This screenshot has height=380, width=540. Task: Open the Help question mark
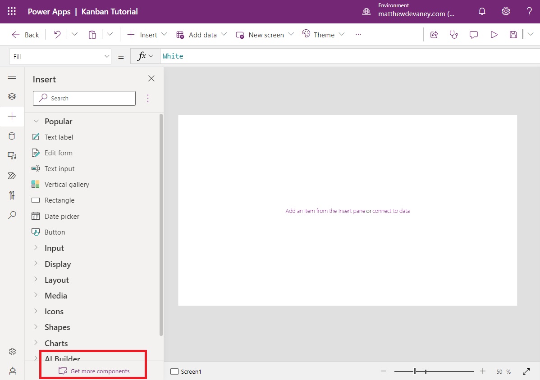click(x=529, y=11)
